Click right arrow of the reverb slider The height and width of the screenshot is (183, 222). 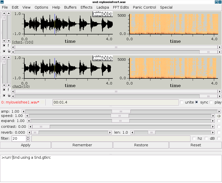click(x=110, y=132)
